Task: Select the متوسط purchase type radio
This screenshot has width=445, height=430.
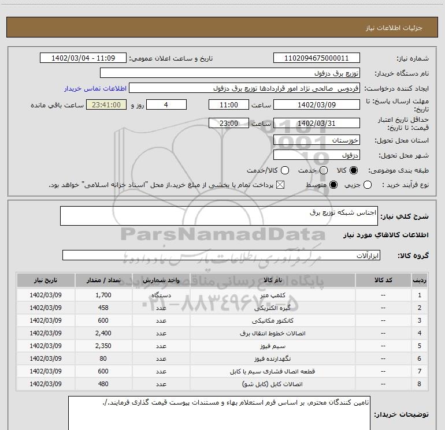Action: pos(333,185)
